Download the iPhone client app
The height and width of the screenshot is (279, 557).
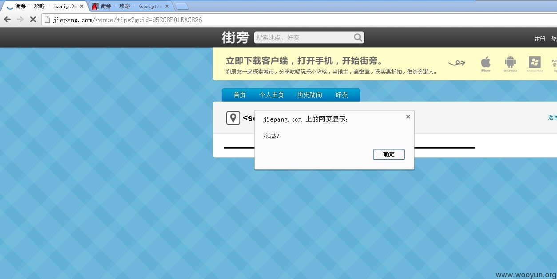tap(486, 64)
